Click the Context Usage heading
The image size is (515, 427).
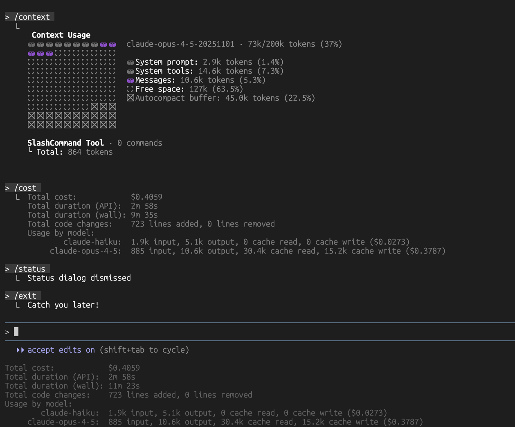pyautogui.click(x=61, y=35)
